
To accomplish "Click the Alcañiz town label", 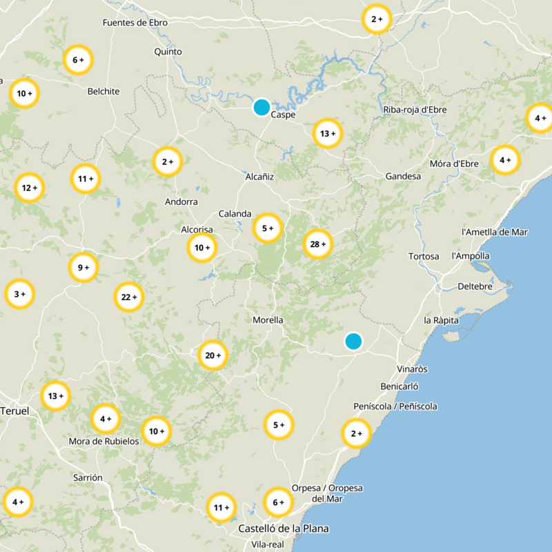I will click(x=259, y=177).
